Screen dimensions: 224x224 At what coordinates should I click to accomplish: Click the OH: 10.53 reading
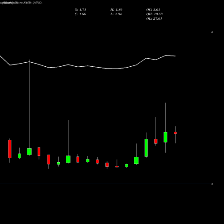pos(155,14)
